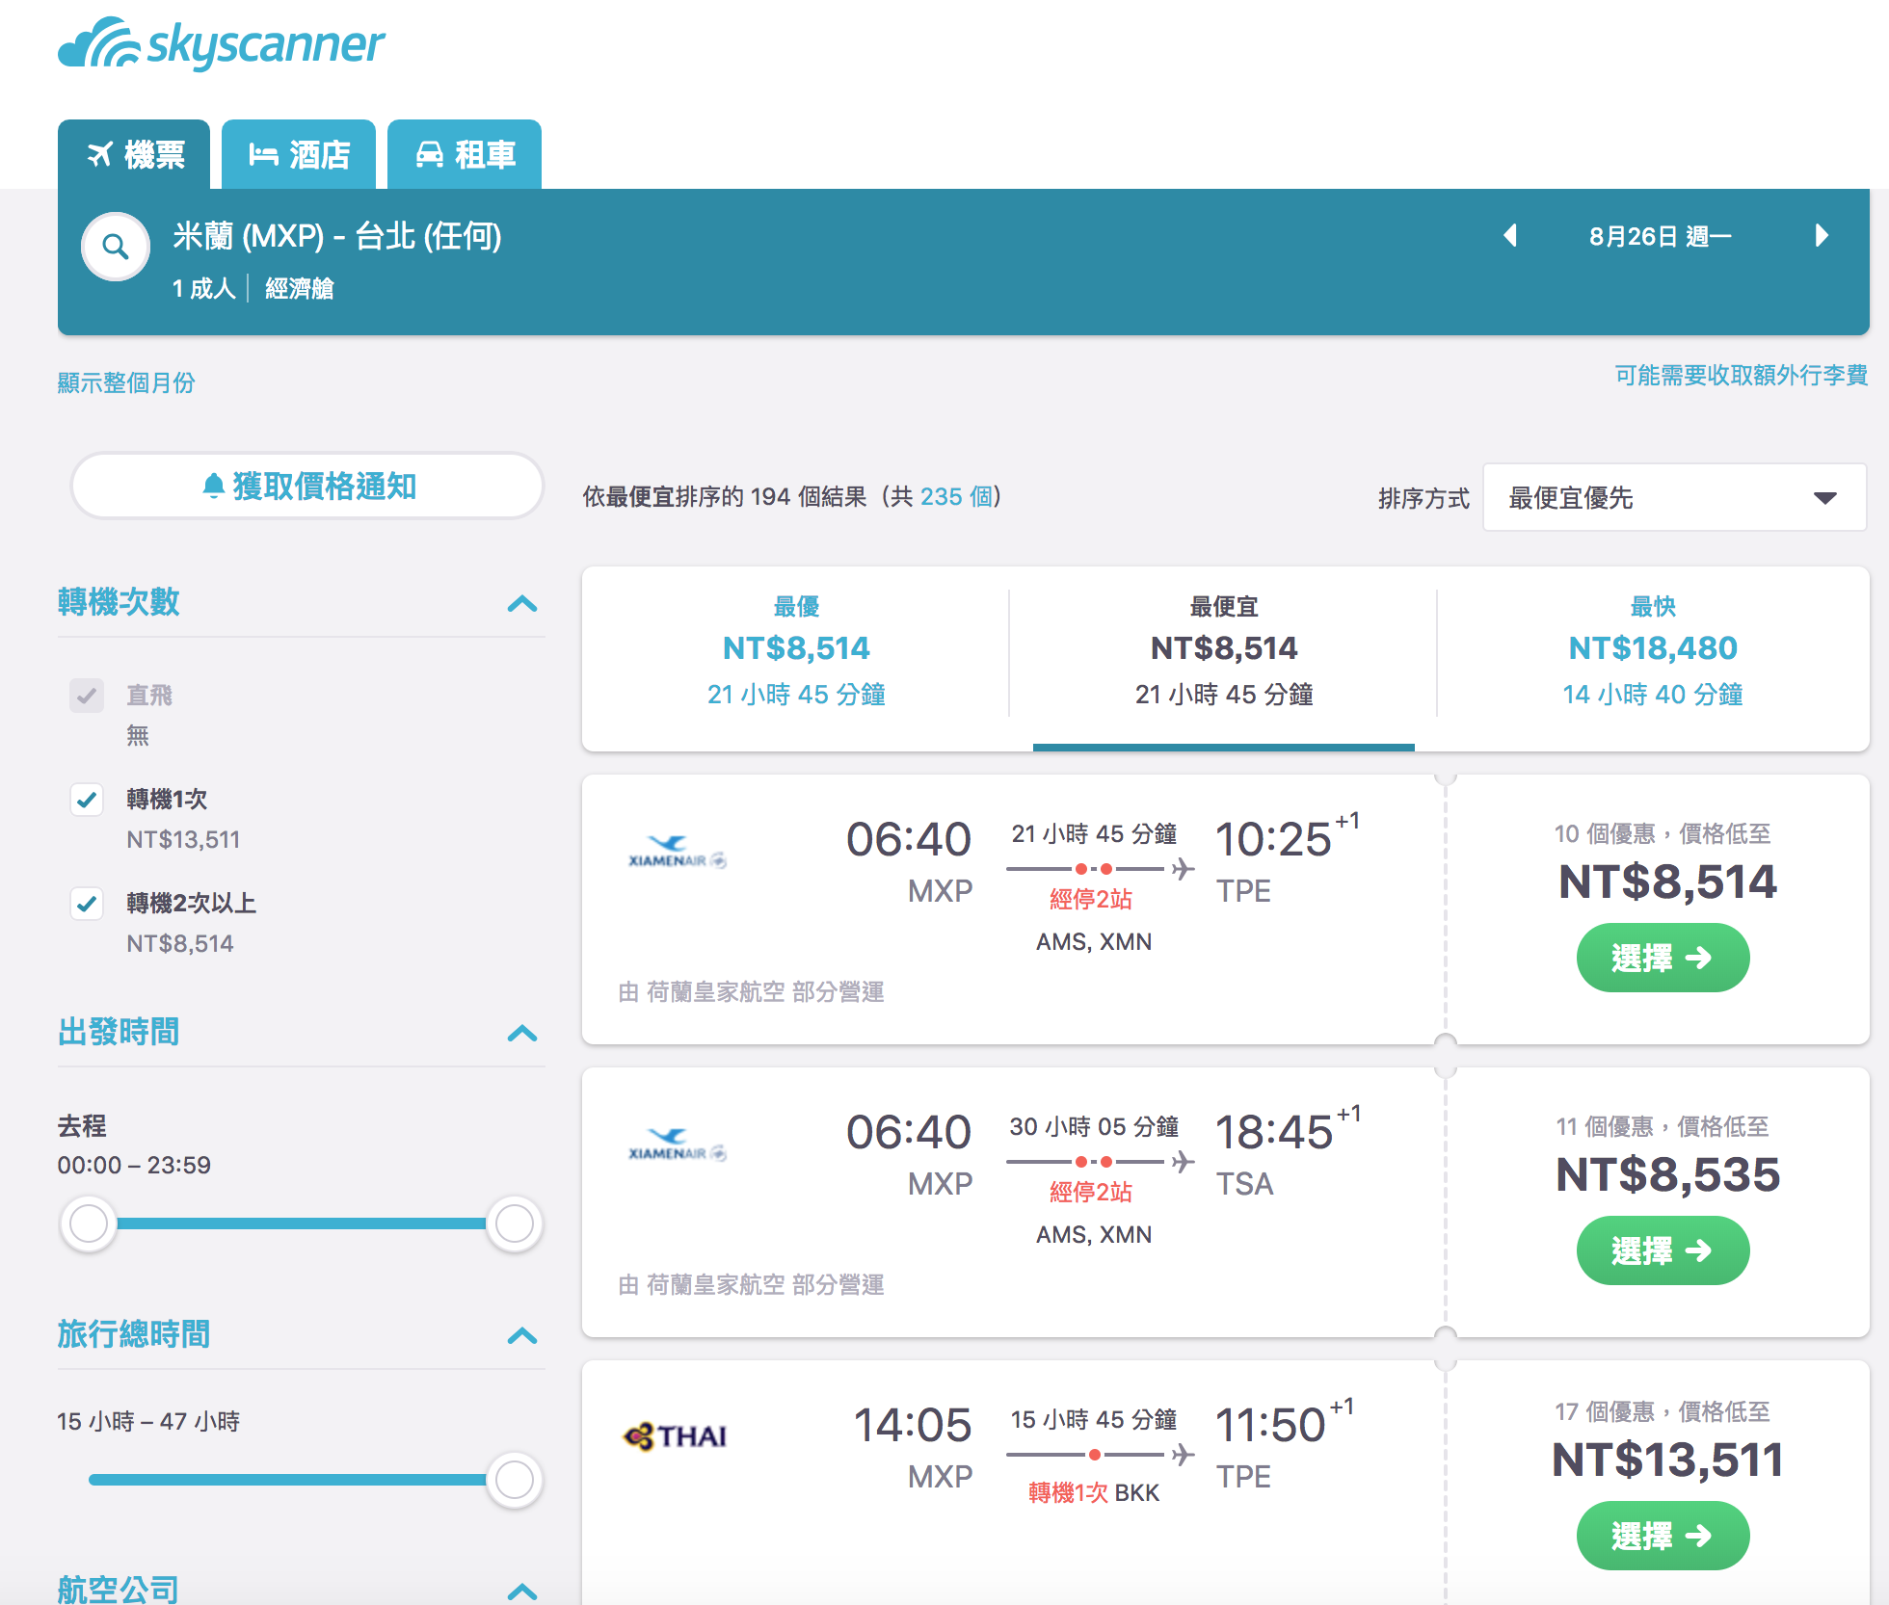Click the Skyscanner logo
Screen dimensions: 1889x1605
(x=221, y=43)
